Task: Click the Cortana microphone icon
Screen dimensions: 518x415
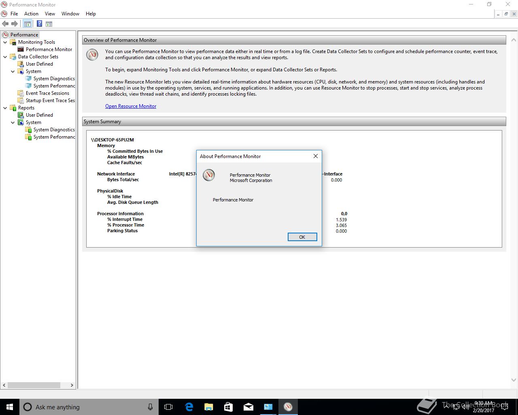Action: tap(150, 407)
